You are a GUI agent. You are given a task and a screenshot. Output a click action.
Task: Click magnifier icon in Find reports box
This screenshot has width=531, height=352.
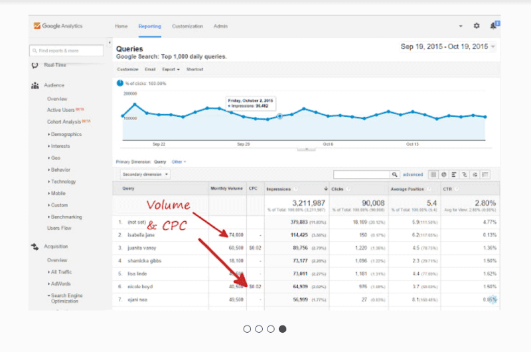(35, 51)
